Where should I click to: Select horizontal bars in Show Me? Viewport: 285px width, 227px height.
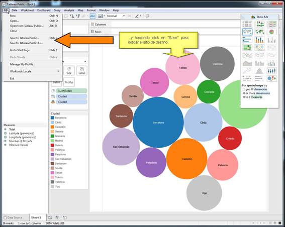[247, 40]
